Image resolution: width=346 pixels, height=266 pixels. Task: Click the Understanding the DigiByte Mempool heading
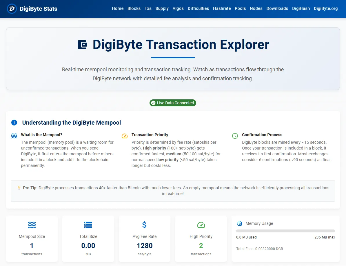coord(72,123)
